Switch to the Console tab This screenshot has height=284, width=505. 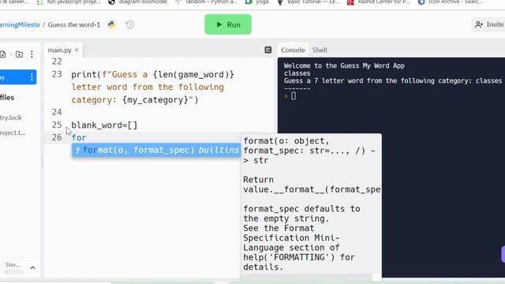coord(293,50)
